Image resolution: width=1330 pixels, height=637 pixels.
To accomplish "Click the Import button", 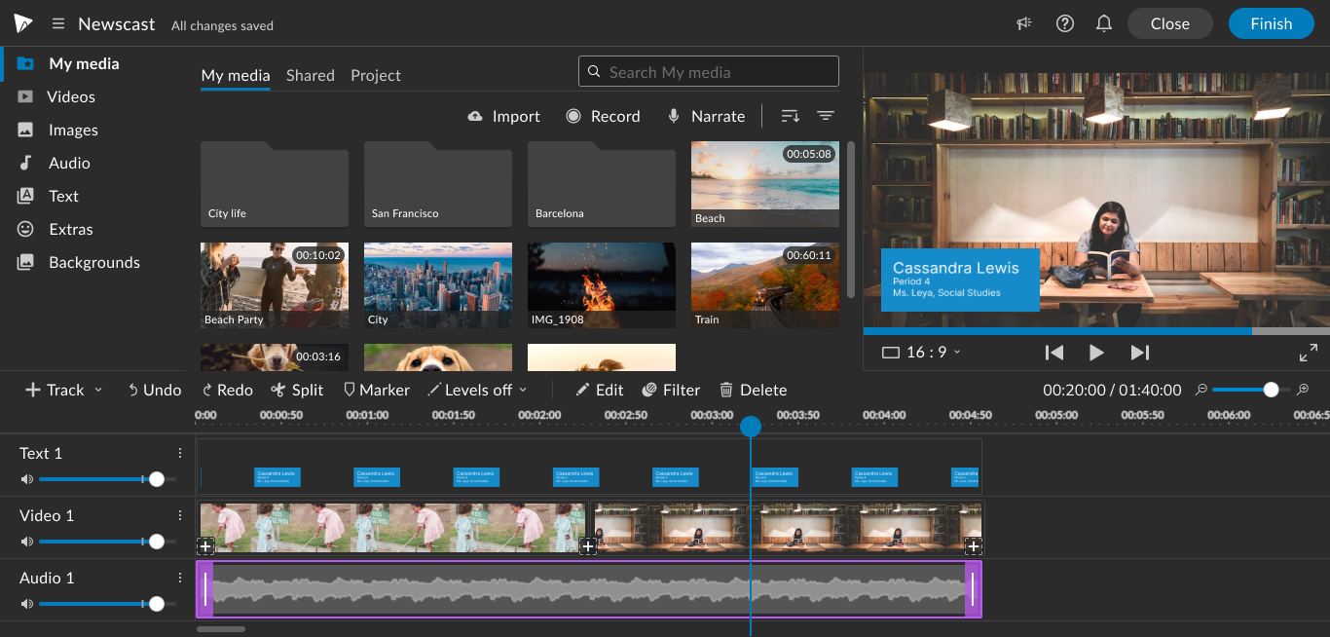I will pyautogui.click(x=503, y=116).
